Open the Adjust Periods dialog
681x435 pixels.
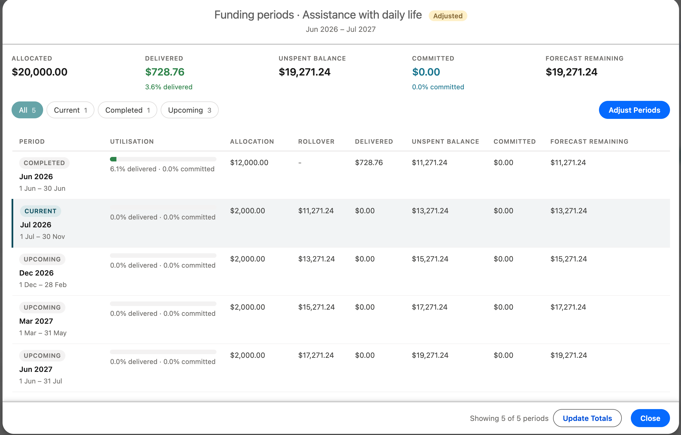point(634,110)
